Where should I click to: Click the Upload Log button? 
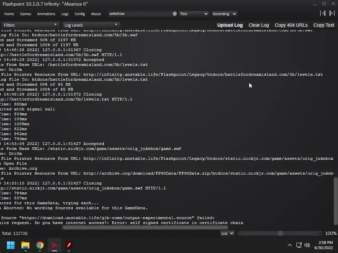(230, 25)
